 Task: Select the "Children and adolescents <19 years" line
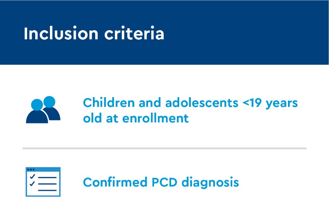point(190,103)
